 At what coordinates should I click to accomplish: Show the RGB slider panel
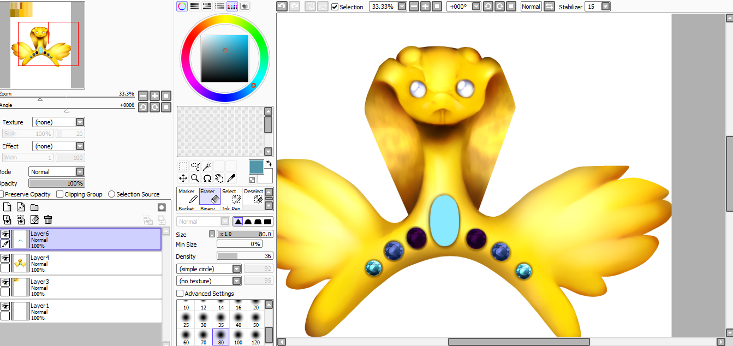194,6
